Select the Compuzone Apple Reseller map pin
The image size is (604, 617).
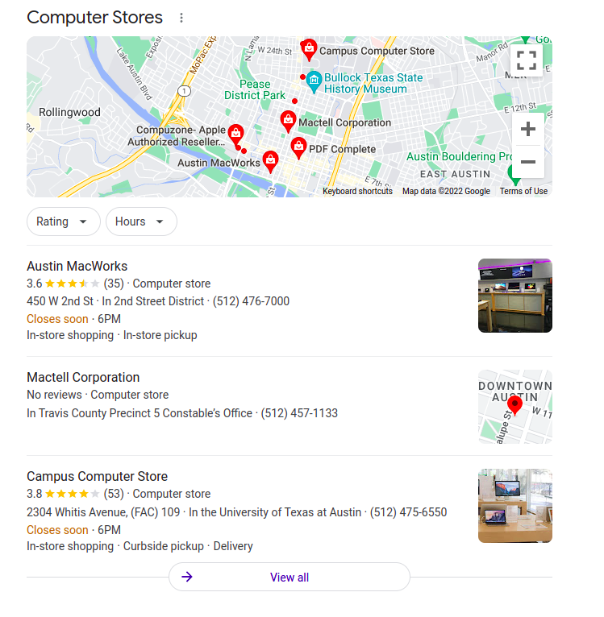[x=235, y=135]
